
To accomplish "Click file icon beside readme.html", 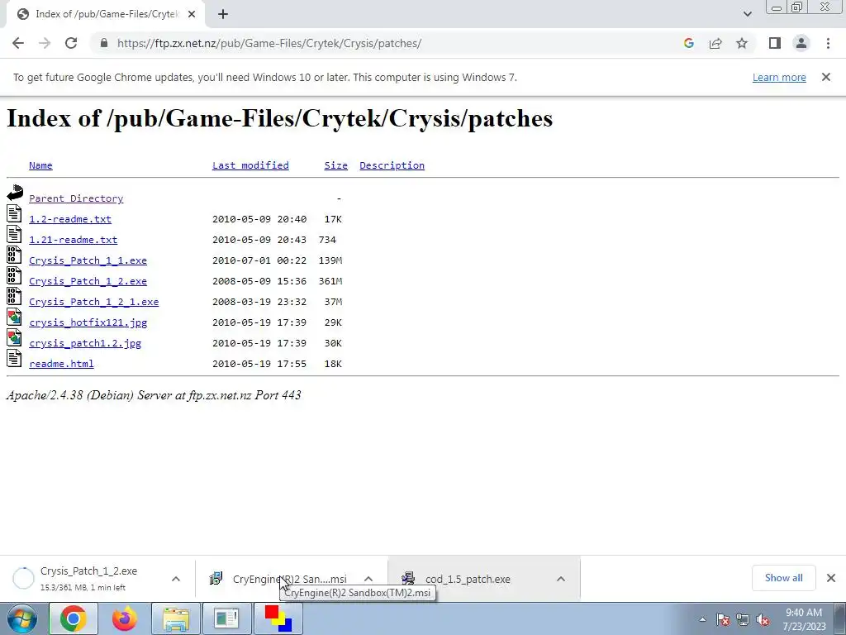I will click(15, 358).
